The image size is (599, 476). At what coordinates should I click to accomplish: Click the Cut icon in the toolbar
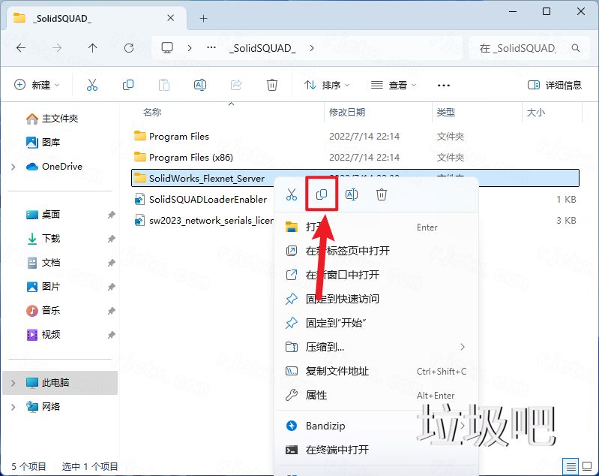tap(92, 85)
